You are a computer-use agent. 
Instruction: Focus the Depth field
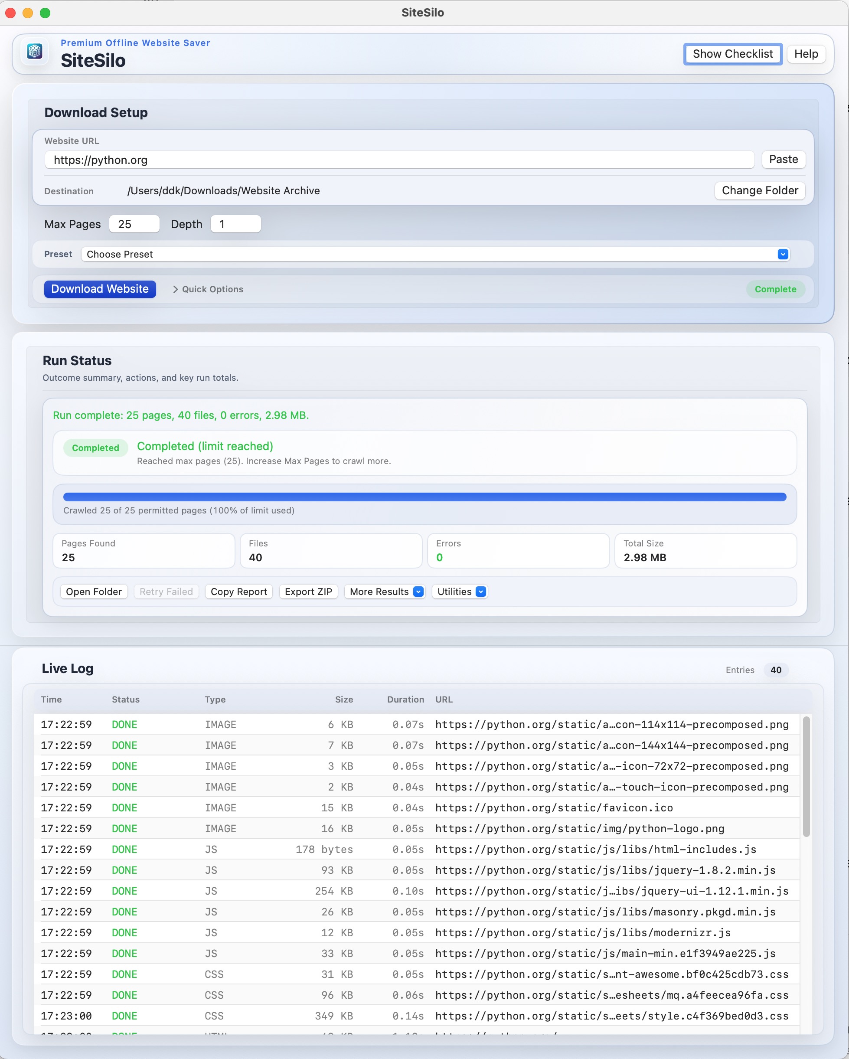click(236, 224)
